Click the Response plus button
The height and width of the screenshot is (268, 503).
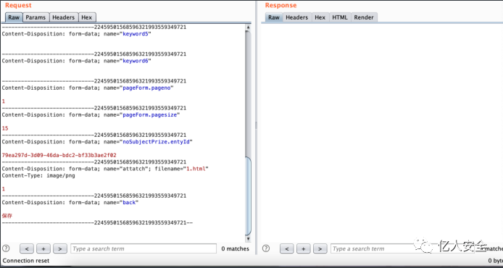point(304,248)
